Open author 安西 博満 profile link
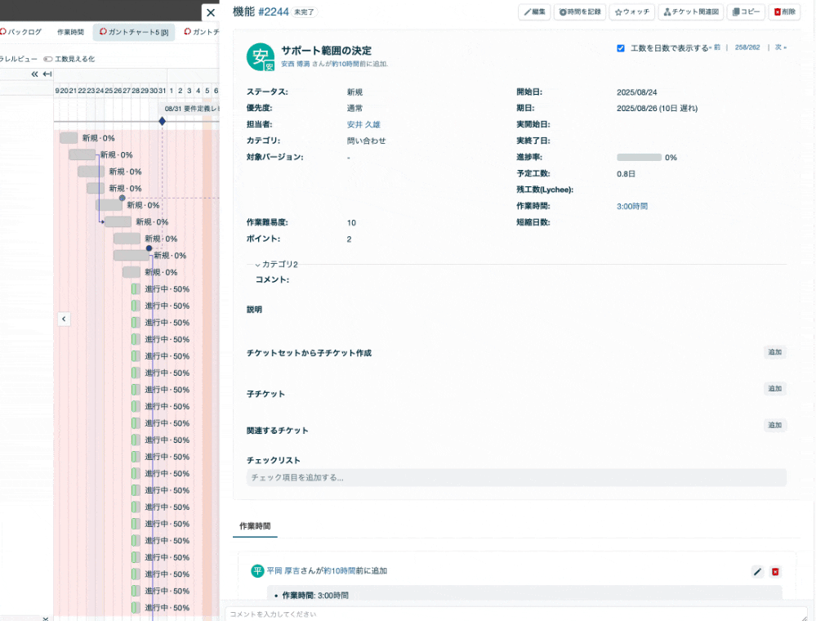The height and width of the screenshot is (621, 816). pyautogui.click(x=295, y=64)
